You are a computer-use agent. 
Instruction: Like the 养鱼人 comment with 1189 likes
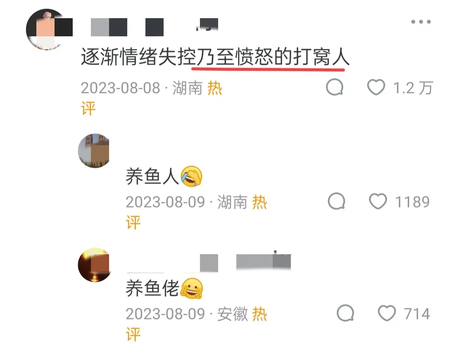point(378,201)
